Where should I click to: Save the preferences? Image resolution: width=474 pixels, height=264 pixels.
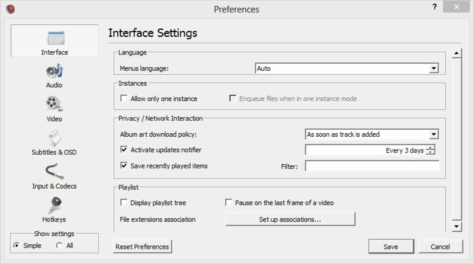pyautogui.click(x=391, y=247)
